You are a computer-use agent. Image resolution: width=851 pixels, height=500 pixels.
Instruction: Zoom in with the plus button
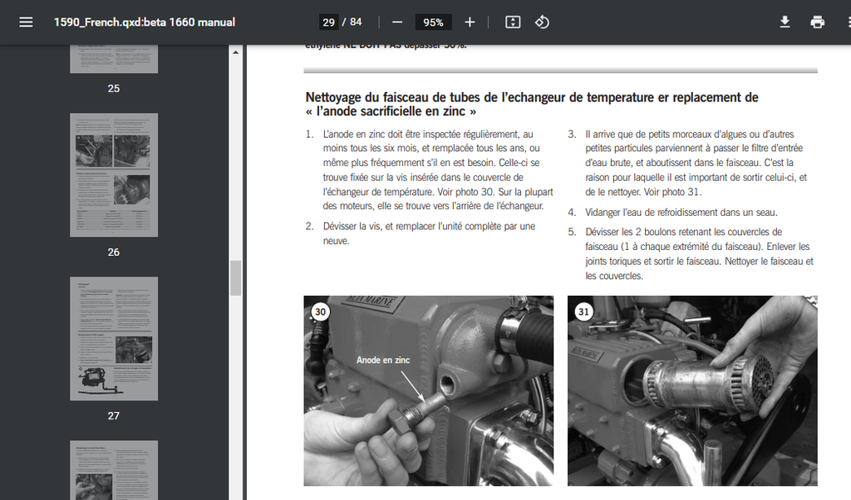point(470,22)
